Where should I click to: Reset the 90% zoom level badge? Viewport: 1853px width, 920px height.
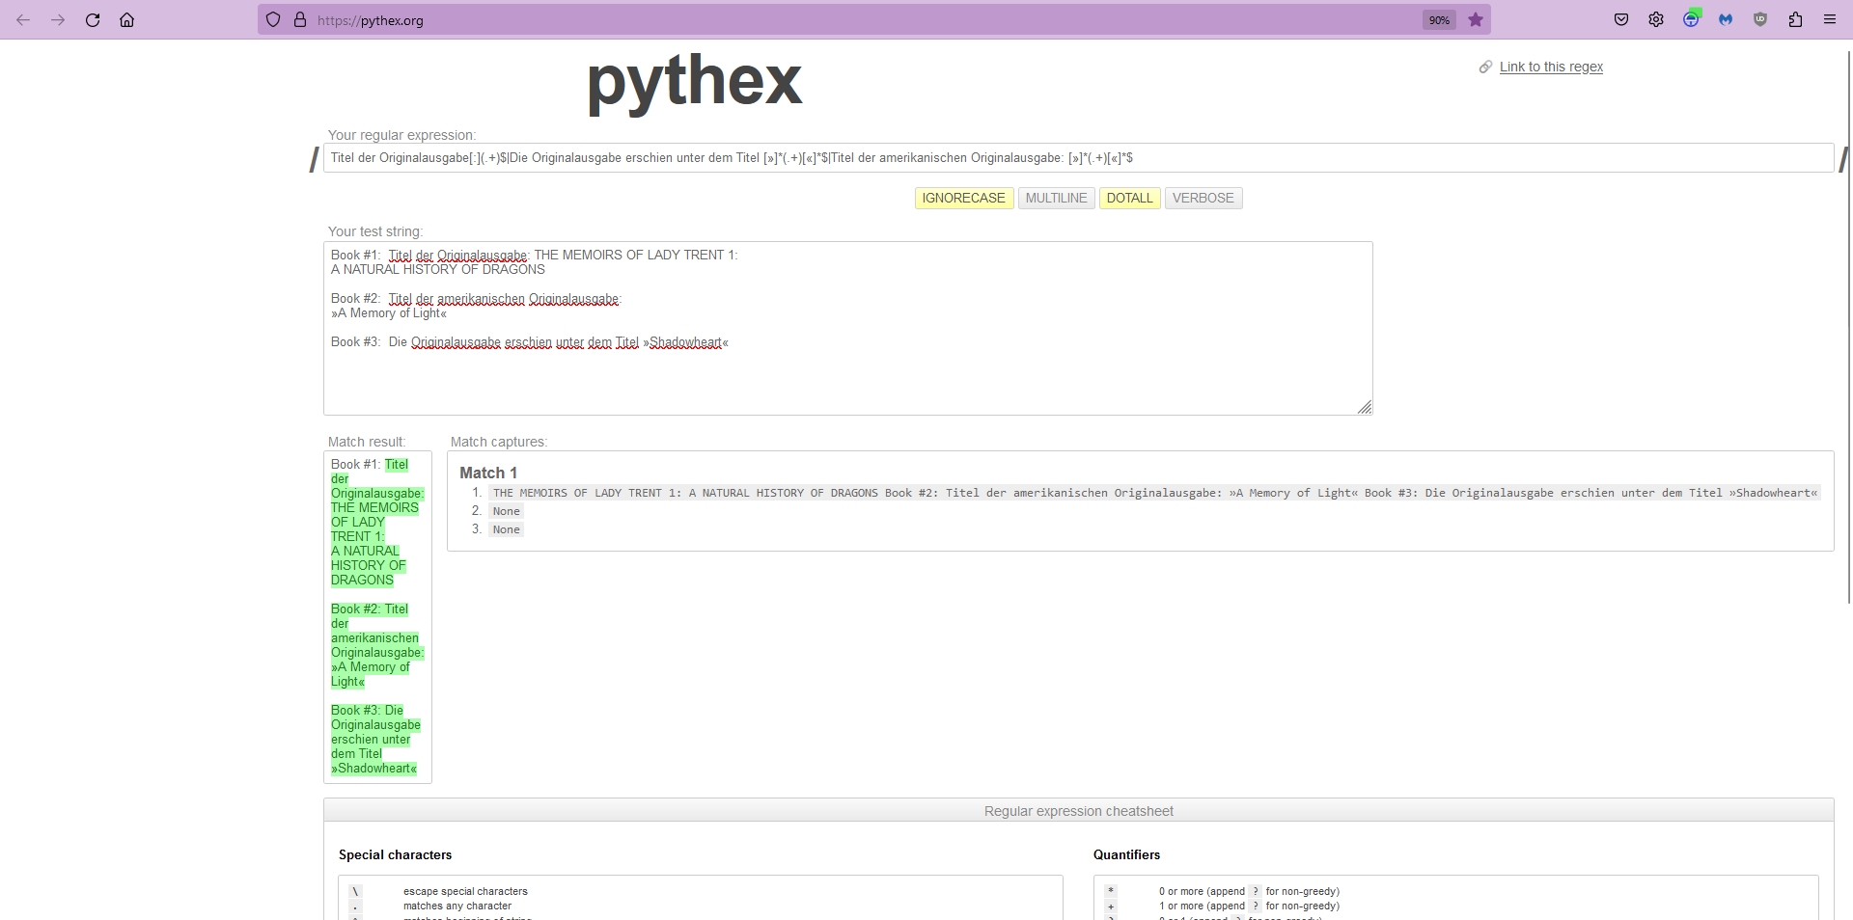(x=1439, y=20)
